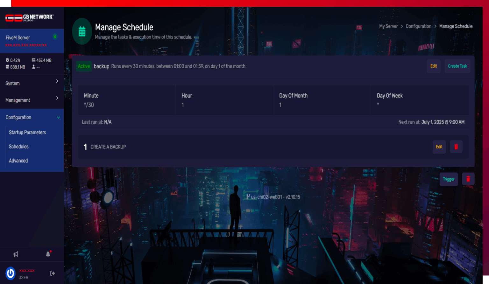
Task: Collapse the Configuration section
Action: click(59, 117)
